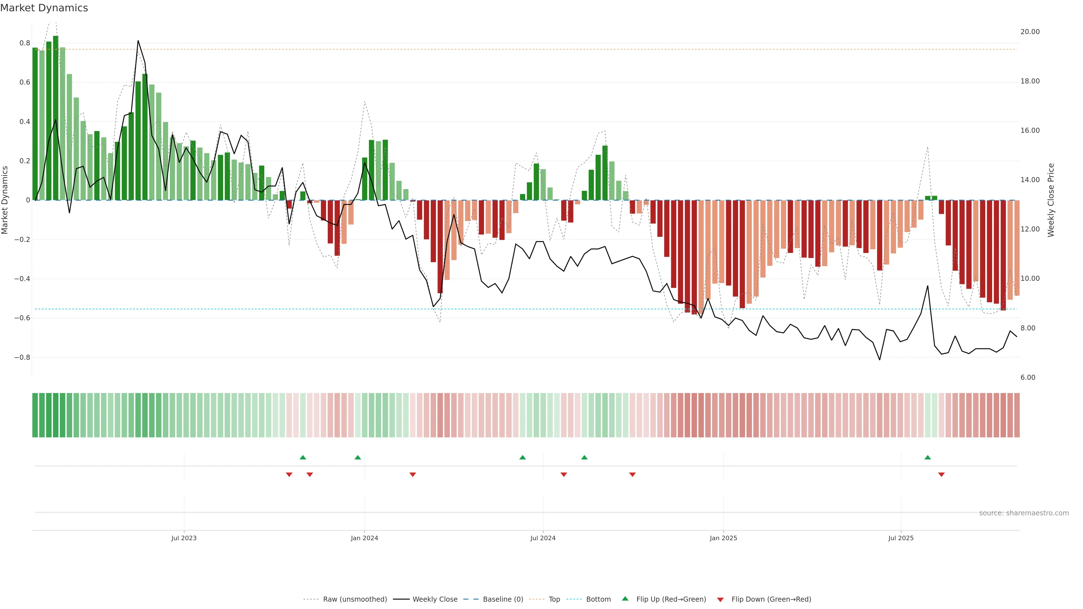Toggle the Weekly Close legend entry
This screenshot has width=1083, height=609.
coord(435,599)
